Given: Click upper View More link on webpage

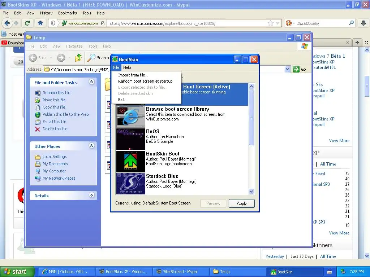Looking at the screenshot, I should tap(339, 141).
